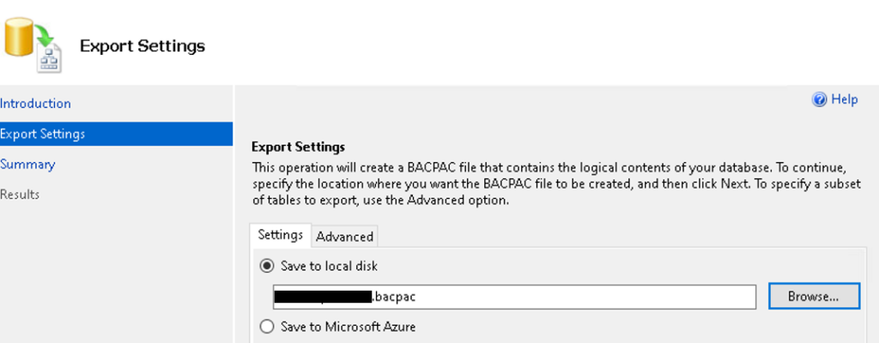Select the Save to local disk radio button

pos(267,266)
